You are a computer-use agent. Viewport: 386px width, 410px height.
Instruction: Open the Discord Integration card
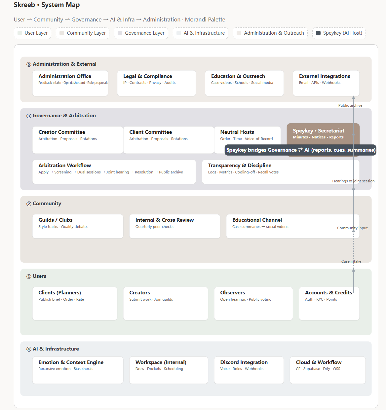point(249,370)
